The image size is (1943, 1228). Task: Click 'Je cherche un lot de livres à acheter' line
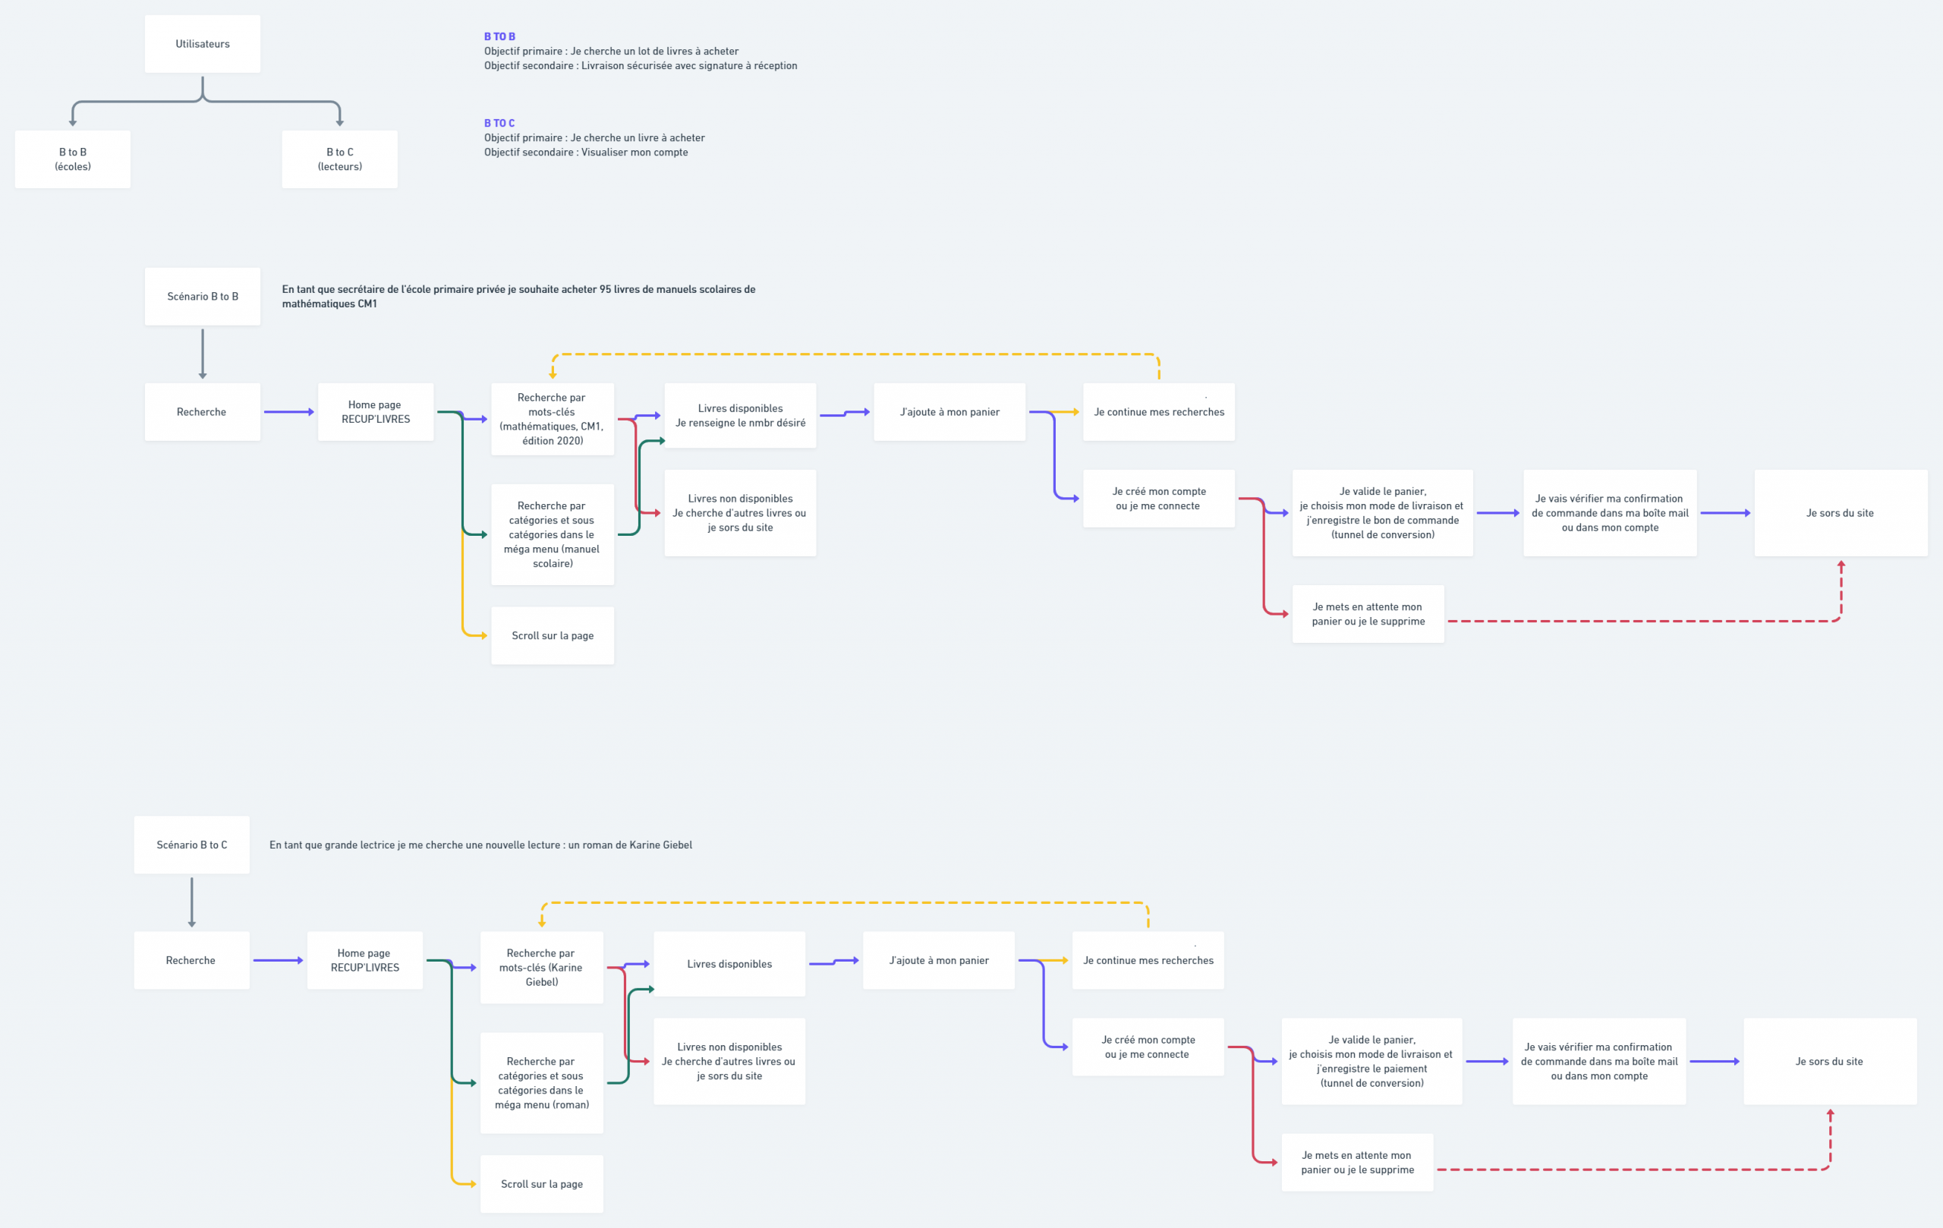point(611,51)
